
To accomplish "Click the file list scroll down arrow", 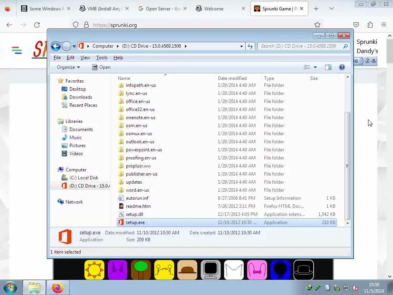I will click(347, 223).
